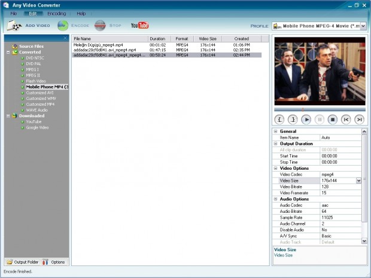Click the A/V Sync value Basic
The height and width of the screenshot is (278, 371).
click(x=340, y=236)
